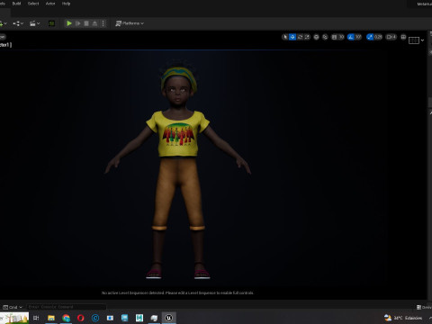Switch to Unreal Engine taskbar icon
The width and height of the screenshot is (432, 324).
point(168,318)
